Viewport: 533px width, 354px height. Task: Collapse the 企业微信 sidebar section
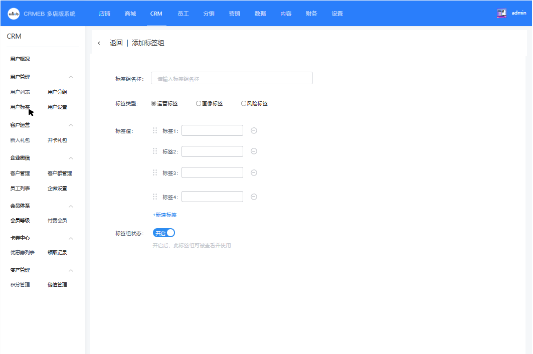click(x=71, y=158)
